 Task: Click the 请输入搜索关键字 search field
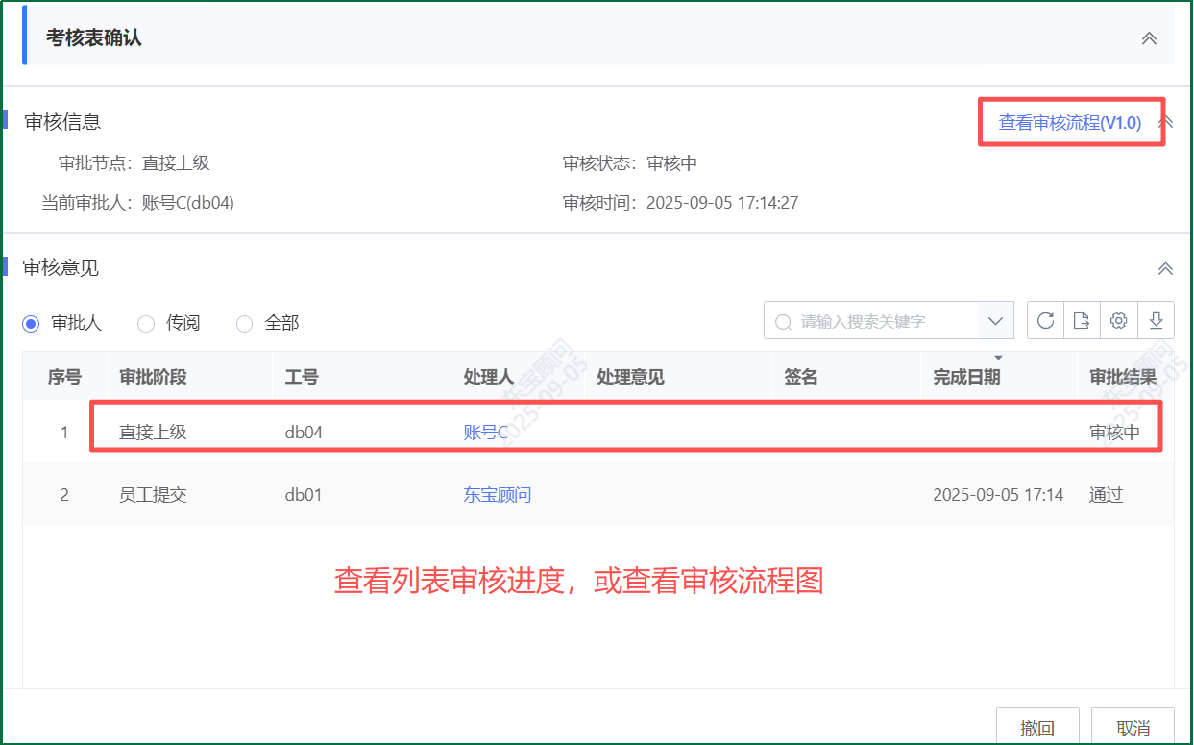pos(884,322)
